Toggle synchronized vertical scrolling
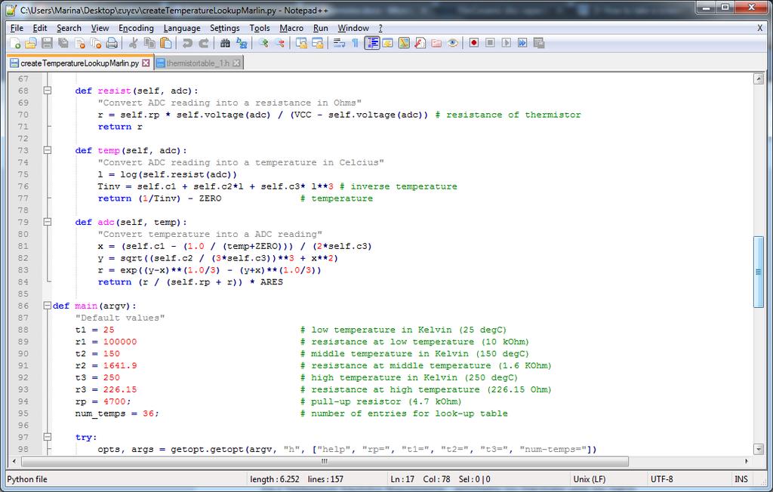Image resolution: width=773 pixels, height=492 pixels. click(300, 43)
